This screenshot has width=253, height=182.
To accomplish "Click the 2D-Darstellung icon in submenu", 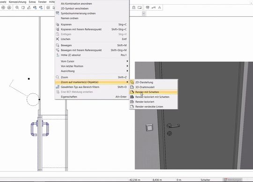I will click(x=132, y=82).
